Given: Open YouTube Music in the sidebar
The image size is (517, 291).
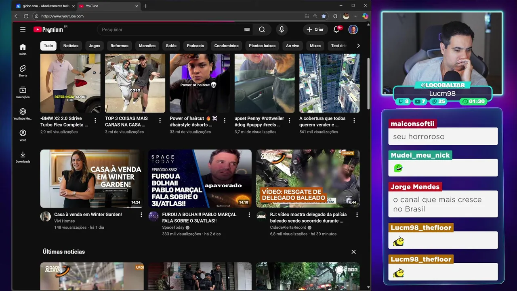Looking at the screenshot, I should (x=23, y=114).
